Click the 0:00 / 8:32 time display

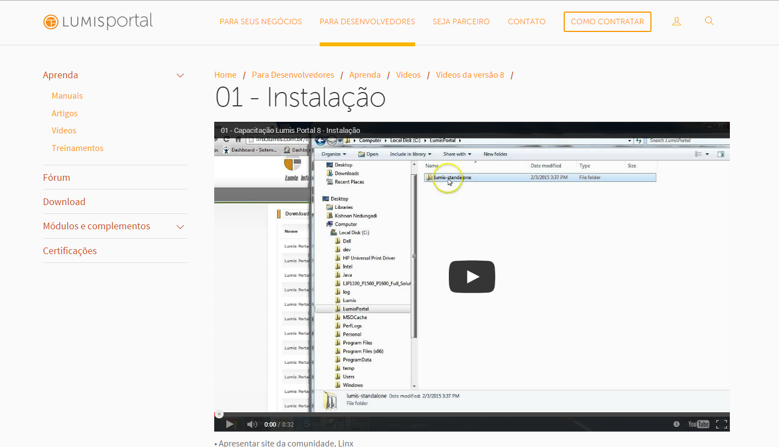(279, 424)
